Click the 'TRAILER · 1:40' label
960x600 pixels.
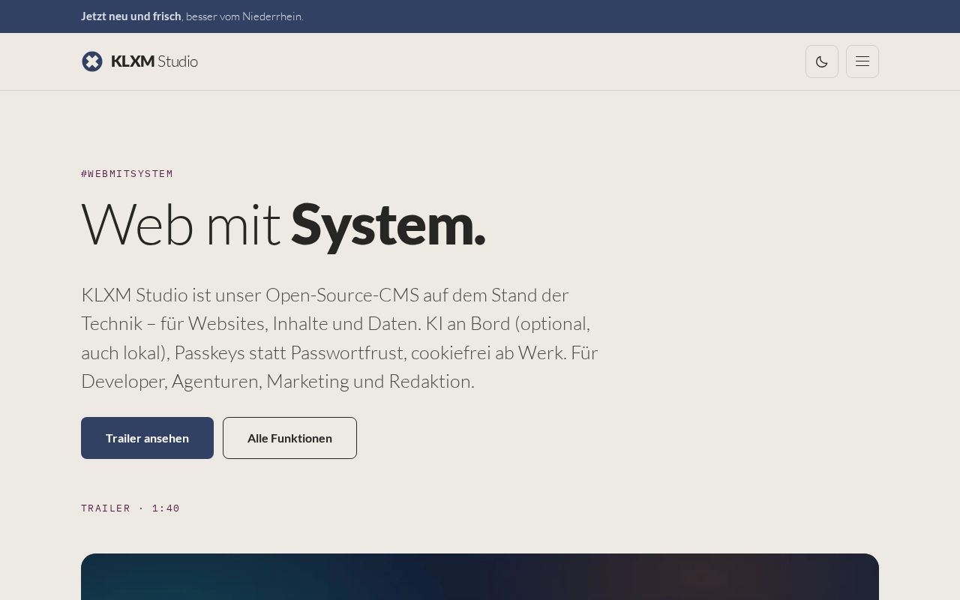130,508
